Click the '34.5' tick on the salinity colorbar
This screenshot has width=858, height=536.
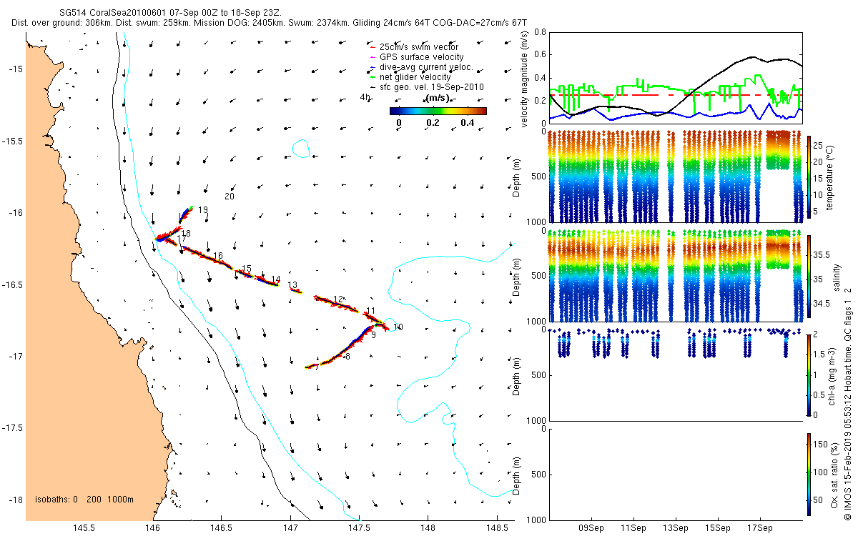822,304
